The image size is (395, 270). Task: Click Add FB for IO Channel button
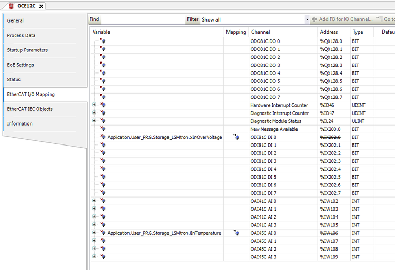coord(342,19)
